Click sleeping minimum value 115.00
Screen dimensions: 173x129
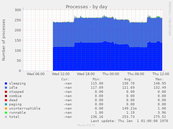coord(97,83)
